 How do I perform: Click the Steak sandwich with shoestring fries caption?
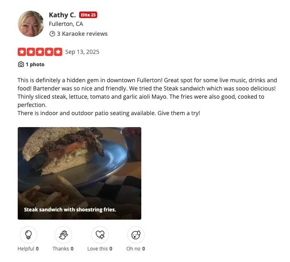[70, 210]
